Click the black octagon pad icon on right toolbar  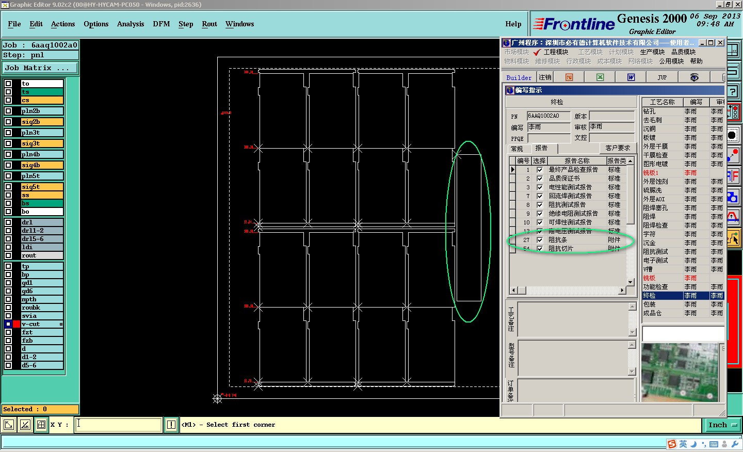[733, 136]
